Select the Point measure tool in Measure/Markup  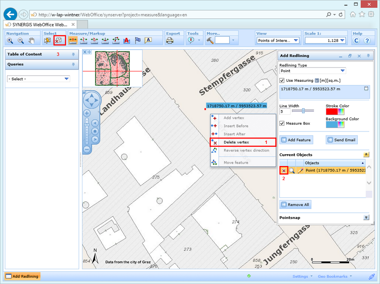point(73,41)
